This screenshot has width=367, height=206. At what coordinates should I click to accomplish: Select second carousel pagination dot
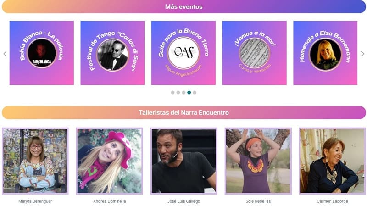tap(178, 93)
